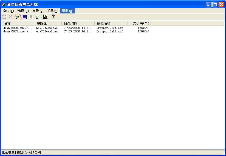Close the quarantine system window
Image resolution: width=226 pixels, height=156 pixels.
(221, 5)
